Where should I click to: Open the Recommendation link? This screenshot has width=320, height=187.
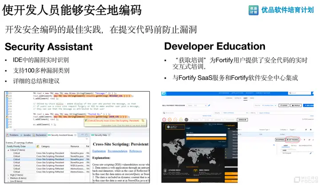[117, 151]
